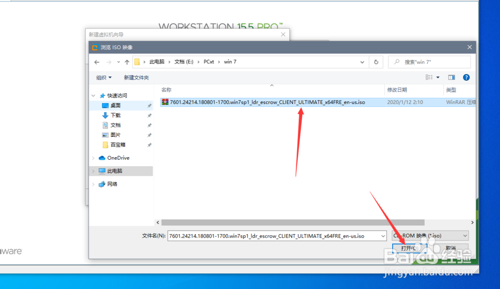
Task: Refresh the win 7 folder listing
Action: coord(376,62)
